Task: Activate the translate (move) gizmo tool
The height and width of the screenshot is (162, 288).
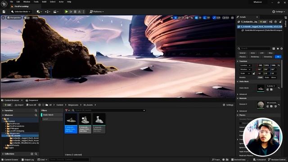Action: 175,18
